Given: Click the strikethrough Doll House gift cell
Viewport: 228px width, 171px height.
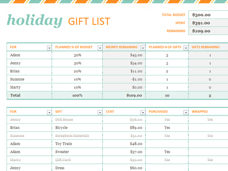Looking at the screenshot, I should 77,120.
